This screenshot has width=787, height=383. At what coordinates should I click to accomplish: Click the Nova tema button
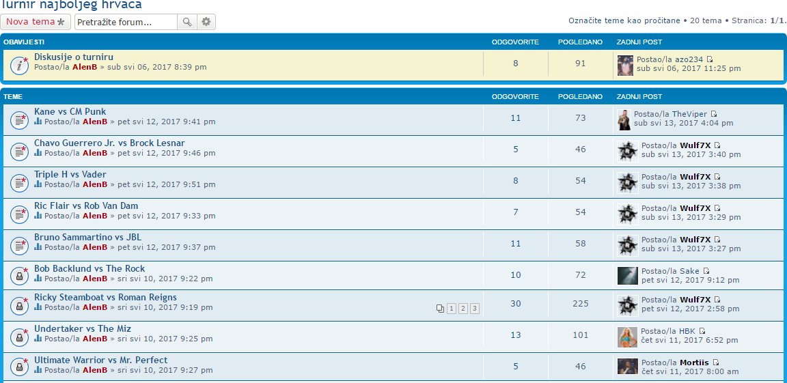click(x=36, y=22)
